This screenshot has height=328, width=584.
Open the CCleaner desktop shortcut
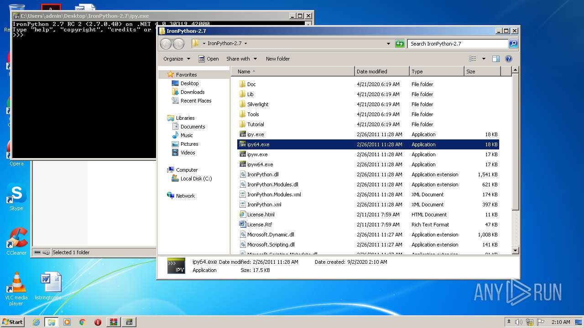(x=16, y=241)
